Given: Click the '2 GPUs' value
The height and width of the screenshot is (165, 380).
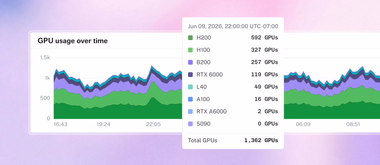Looking at the screenshot, I should coord(268,112).
